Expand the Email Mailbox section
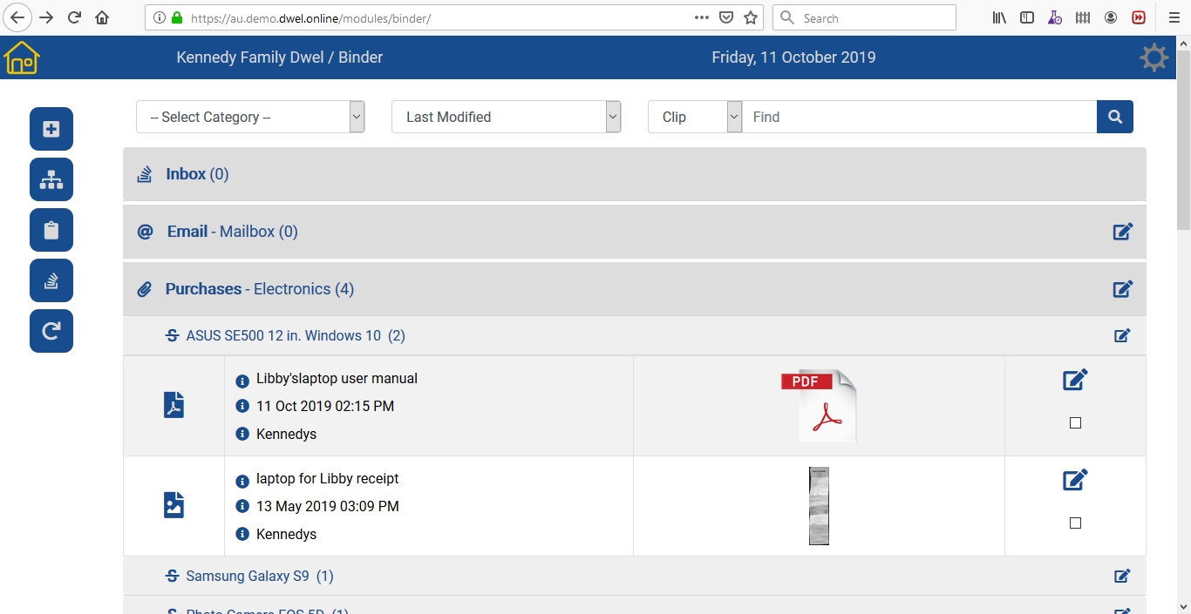 pos(634,232)
